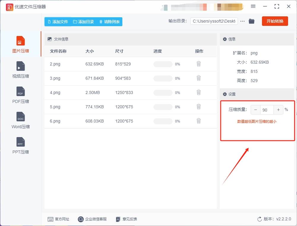Select the 2.png file row name
This screenshot has height=226, width=297.
tap(55, 64)
